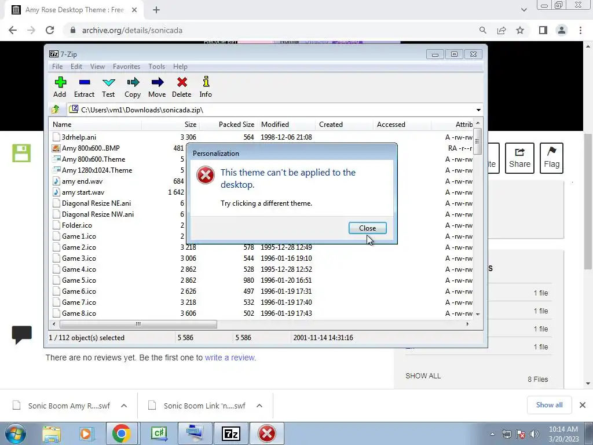Click the red Delete toolbar icon
This screenshot has width=593, height=445.
click(181, 87)
